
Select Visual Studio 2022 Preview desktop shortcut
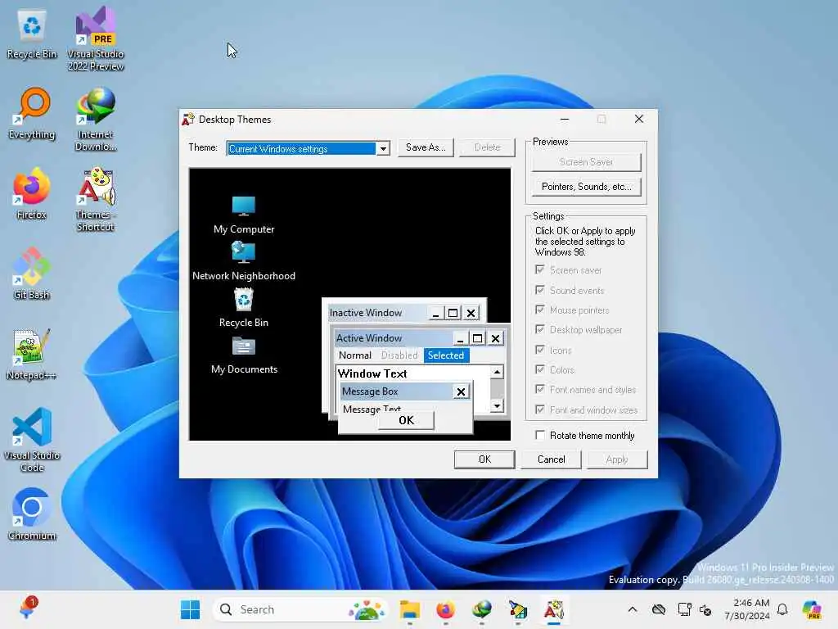coord(96,39)
